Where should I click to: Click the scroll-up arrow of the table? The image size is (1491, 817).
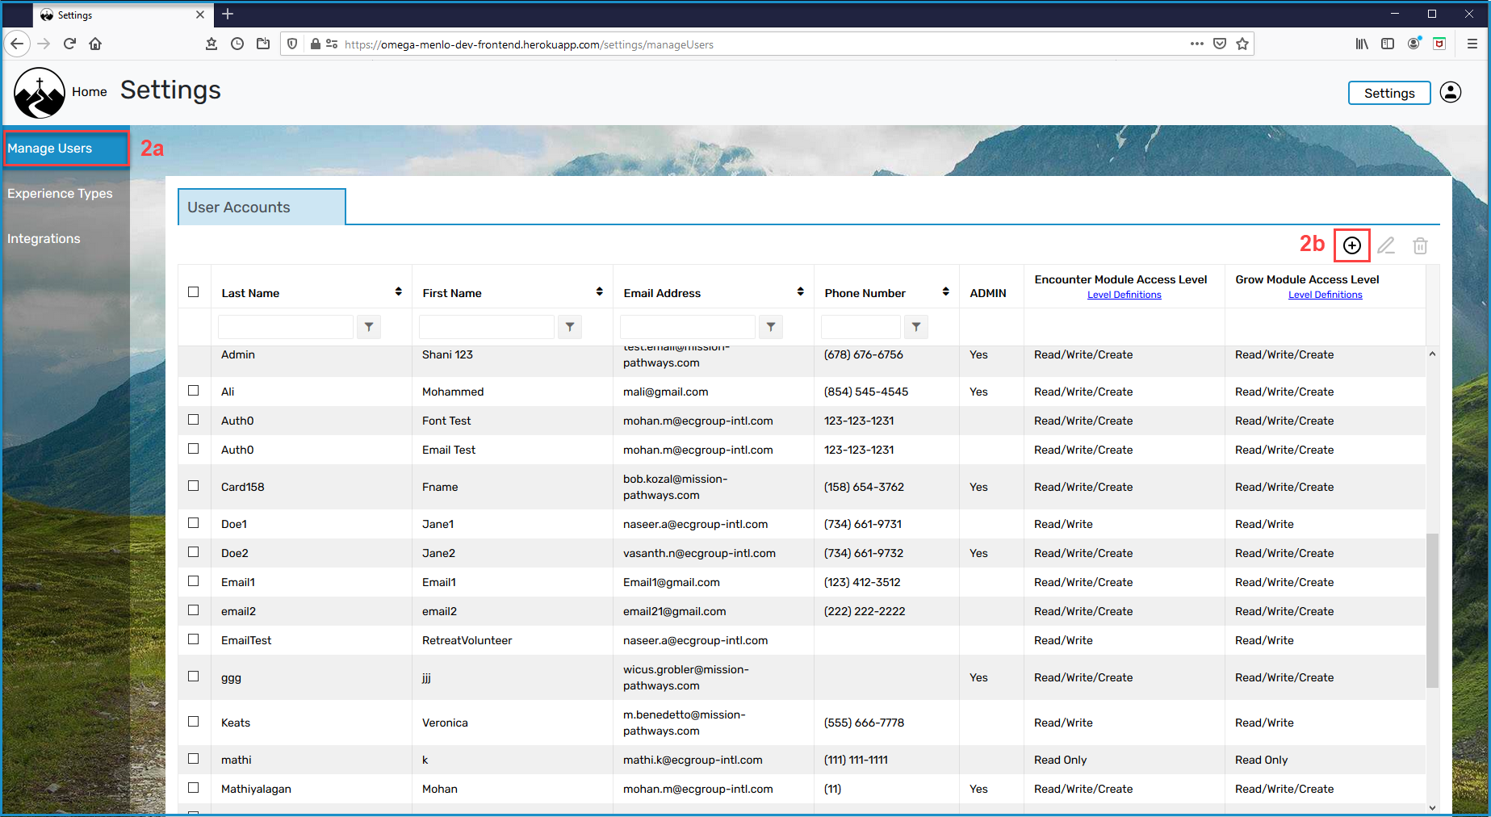coord(1433,354)
